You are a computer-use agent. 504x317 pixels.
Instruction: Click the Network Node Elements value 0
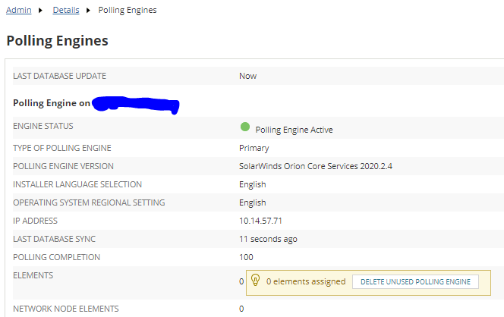coord(241,309)
